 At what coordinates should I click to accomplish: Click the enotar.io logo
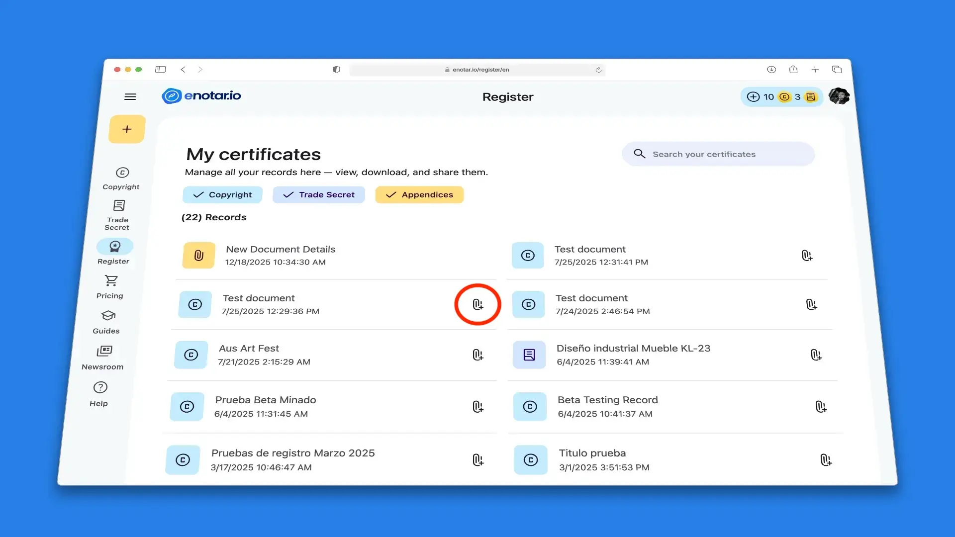201,96
